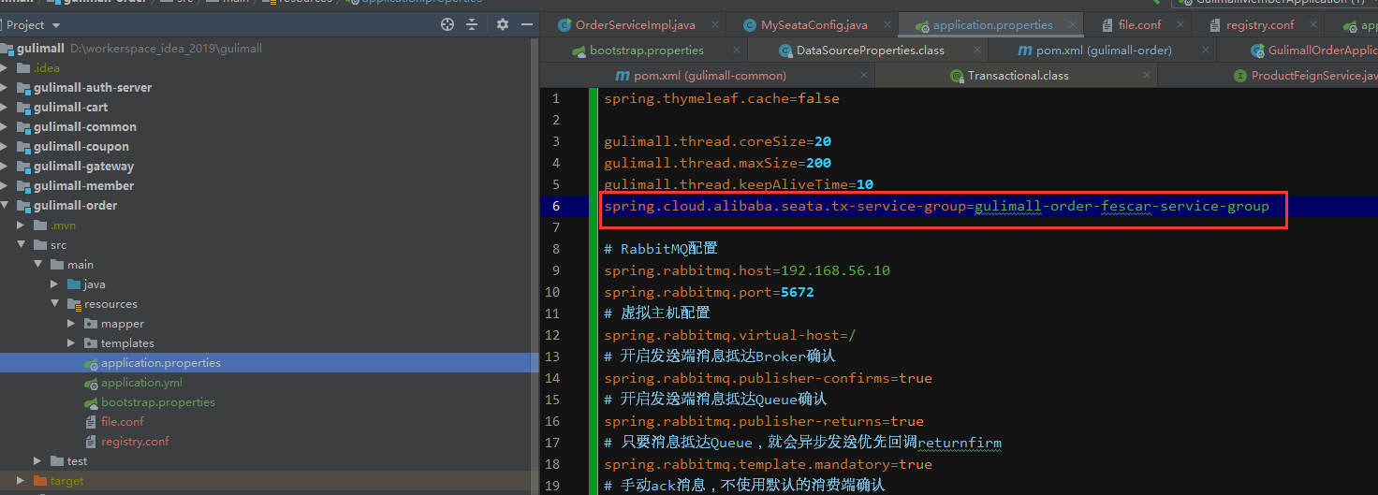Expand the templates folder arrow

tap(71, 342)
